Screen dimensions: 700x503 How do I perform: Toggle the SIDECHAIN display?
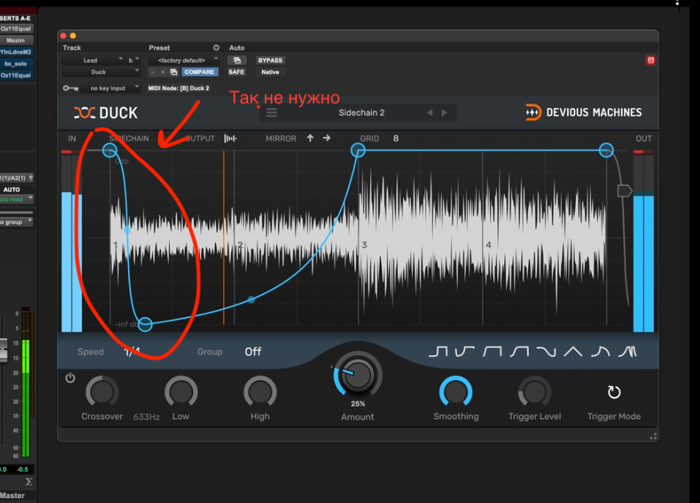(x=129, y=138)
